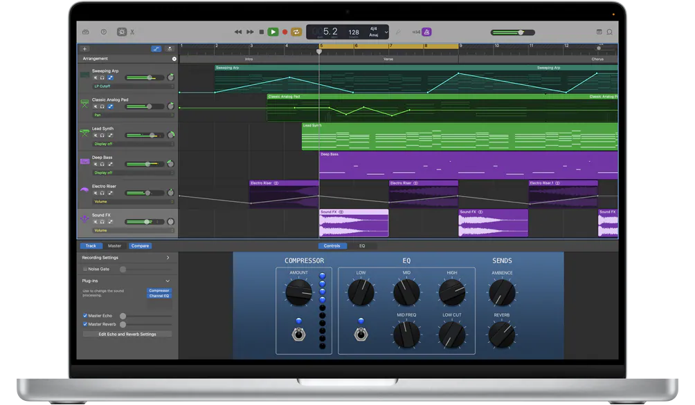Screen dimensions: 695x405
Task: Click the 4/4 Amaj key signature
Action: pyautogui.click(x=374, y=32)
